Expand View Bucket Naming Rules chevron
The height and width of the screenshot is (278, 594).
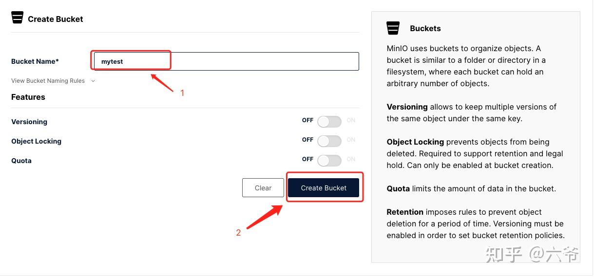click(x=93, y=81)
